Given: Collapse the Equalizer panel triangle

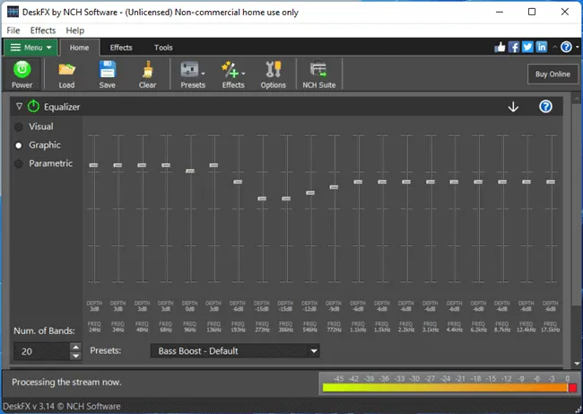Looking at the screenshot, I should (20, 107).
